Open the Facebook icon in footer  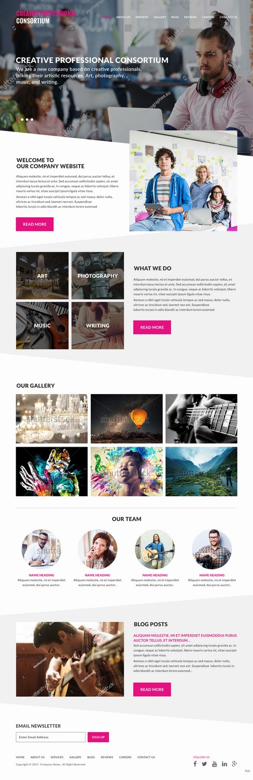click(195, 764)
